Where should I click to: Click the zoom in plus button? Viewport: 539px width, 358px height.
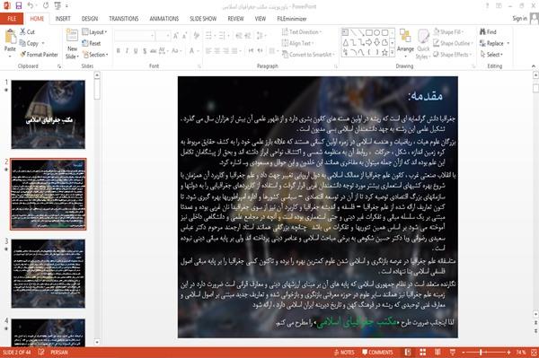click(508, 352)
